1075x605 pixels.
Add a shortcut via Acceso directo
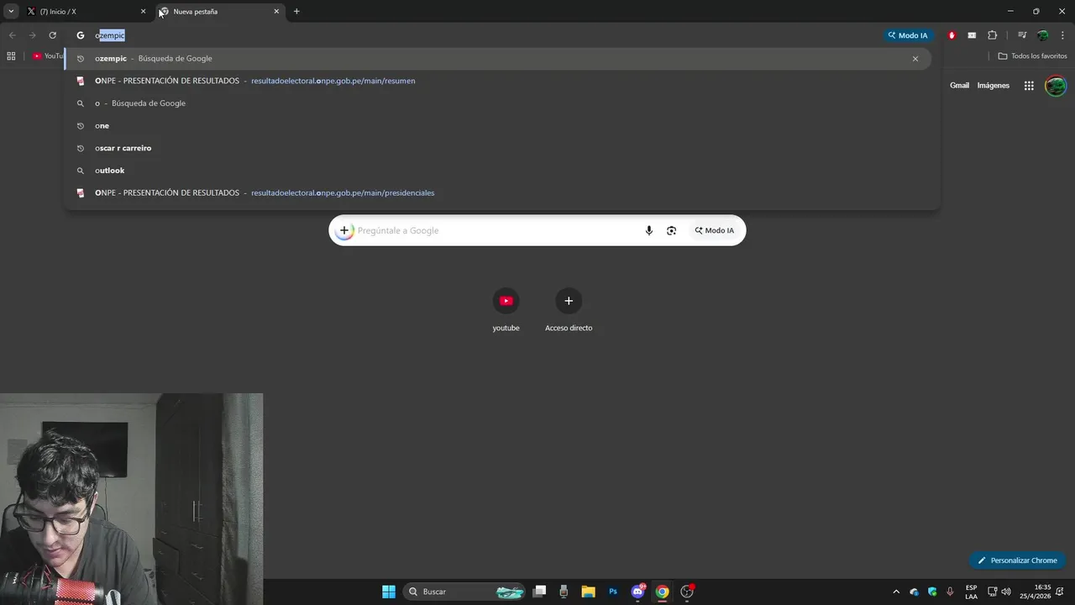click(569, 310)
